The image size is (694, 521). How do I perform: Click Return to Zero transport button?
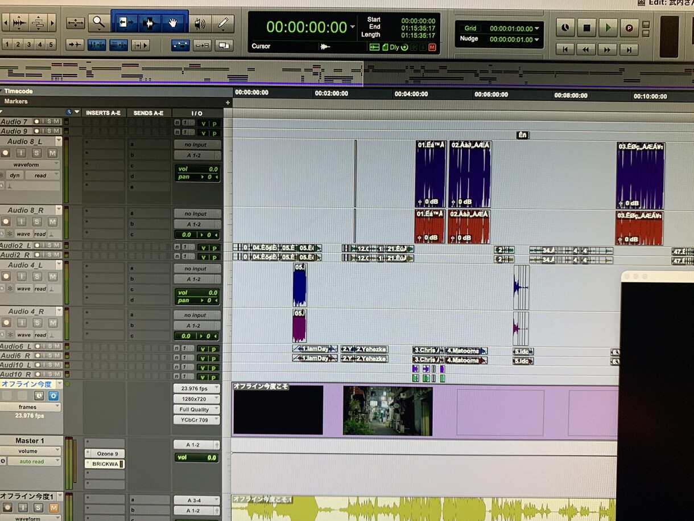[565, 50]
